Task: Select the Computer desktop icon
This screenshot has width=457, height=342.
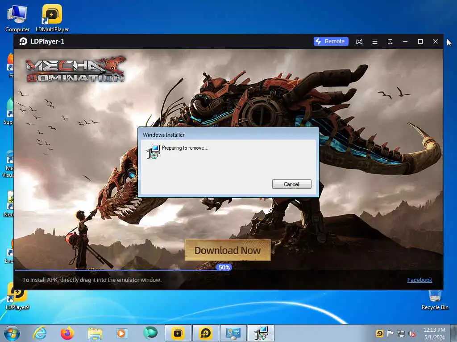Action: click(x=17, y=18)
